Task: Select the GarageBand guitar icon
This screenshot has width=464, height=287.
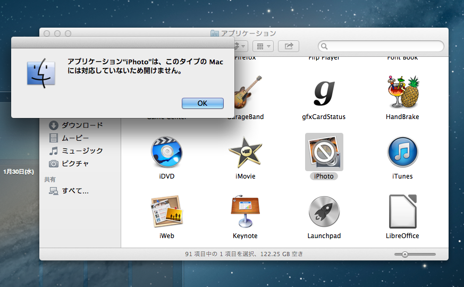Action: [248, 92]
